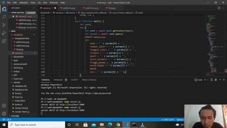Show the Output panel tab

click(74, 80)
